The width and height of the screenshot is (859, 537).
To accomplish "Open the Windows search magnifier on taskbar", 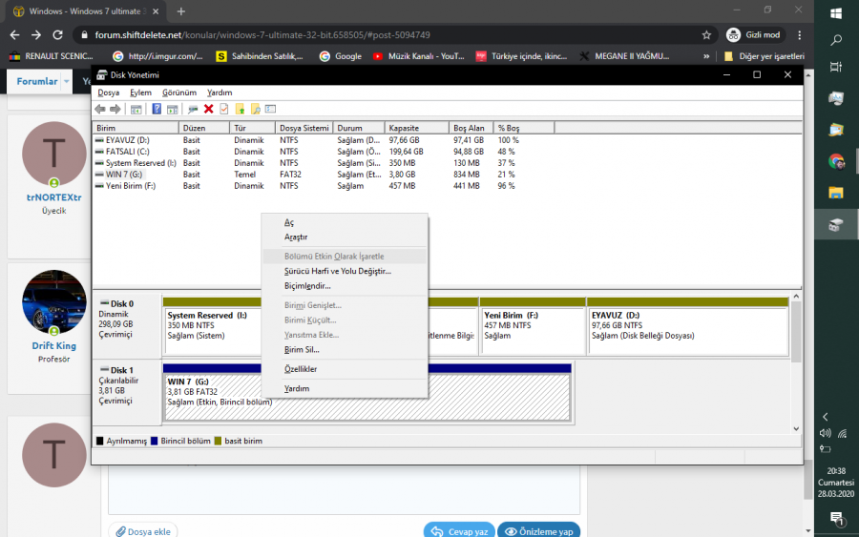I will [x=836, y=40].
